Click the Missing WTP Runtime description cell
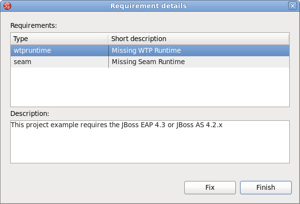Image resolution: width=300 pixels, height=204 pixels. click(146, 50)
